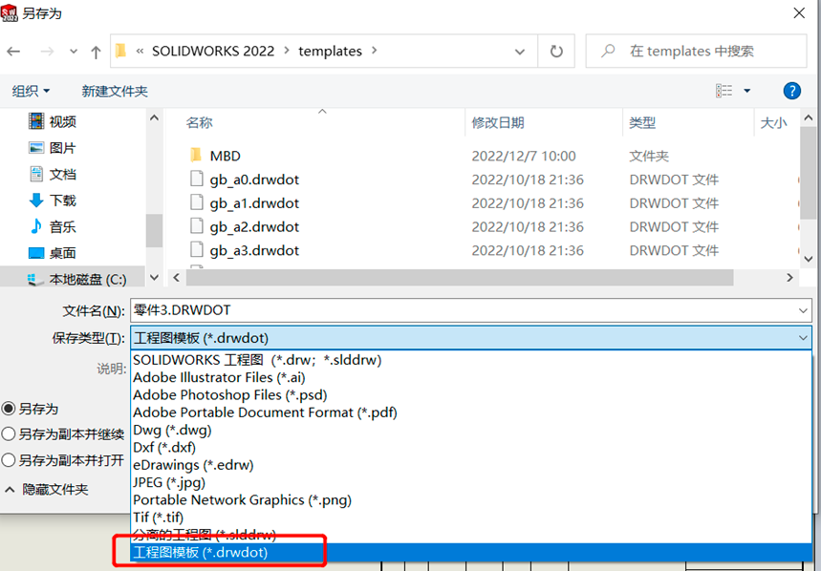Collapse the 保存类型 combo box
This screenshot has width=821, height=571.
803,338
